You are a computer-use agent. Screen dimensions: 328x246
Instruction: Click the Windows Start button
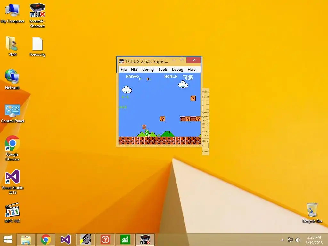pos(8,240)
